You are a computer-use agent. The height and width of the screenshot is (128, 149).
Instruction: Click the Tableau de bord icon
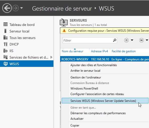pyautogui.click(x=6, y=24)
